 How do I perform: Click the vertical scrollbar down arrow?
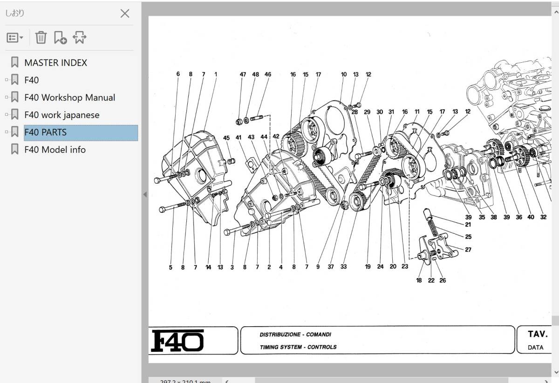click(x=555, y=372)
